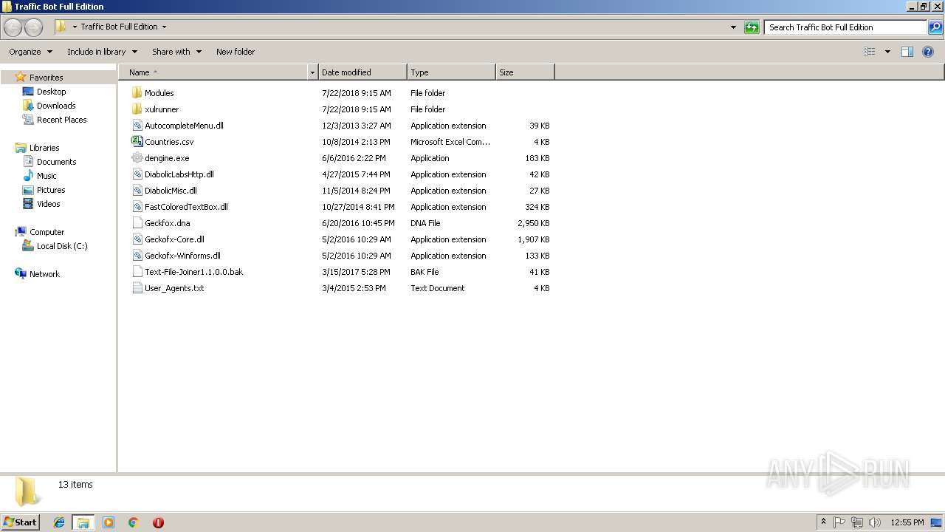This screenshot has width=945, height=532.
Task: Select Desktop in the navigation pane
Action: coord(51,92)
